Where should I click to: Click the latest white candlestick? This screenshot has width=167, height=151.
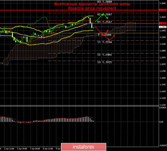93,26
